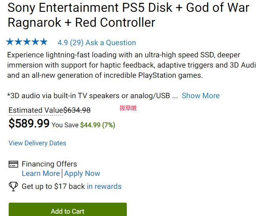Click the five-star rating icons
Image resolution: width=256 pixels, height=216 pixels.
pyautogui.click(x=27, y=42)
